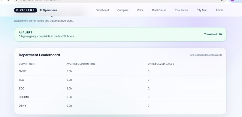Image resolution: width=242 pixels, height=117 pixels.
Task: Click the Department Leaderboard heading
Action: coord(39,55)
